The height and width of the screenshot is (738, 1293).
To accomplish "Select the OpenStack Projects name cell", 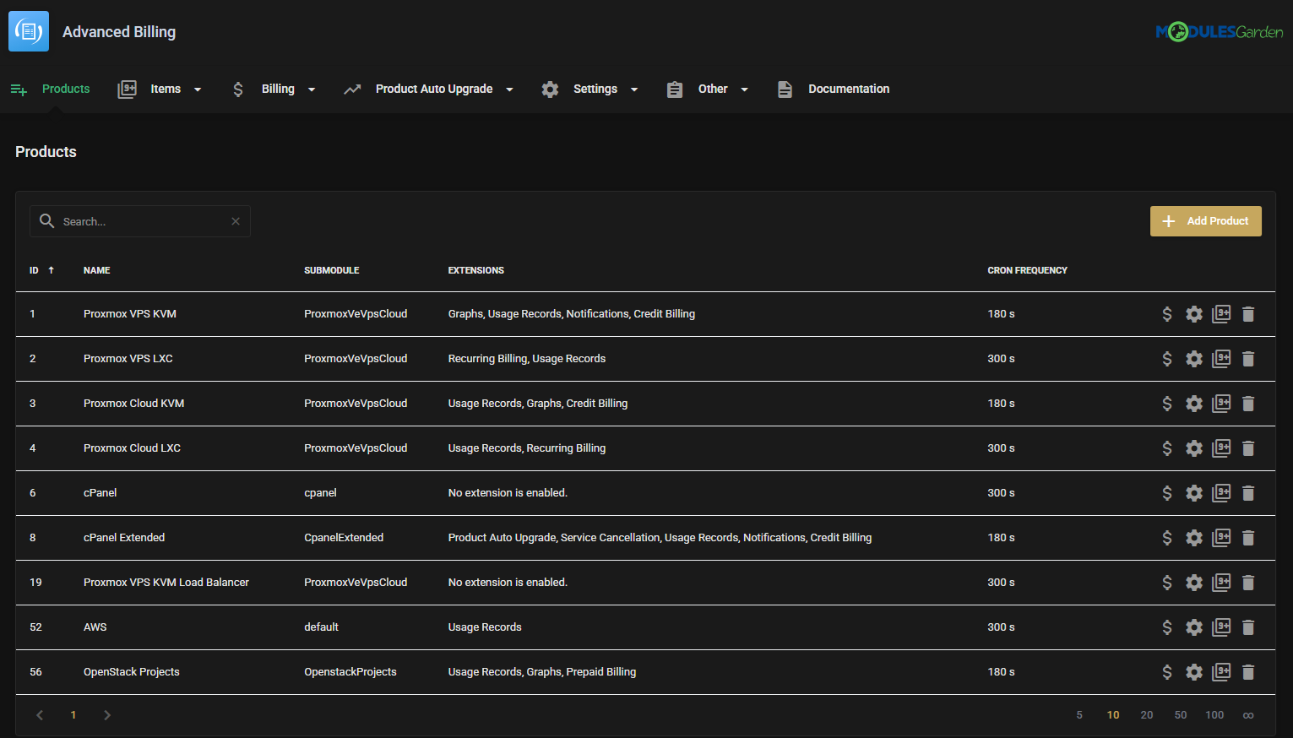I will click(132, 672).
